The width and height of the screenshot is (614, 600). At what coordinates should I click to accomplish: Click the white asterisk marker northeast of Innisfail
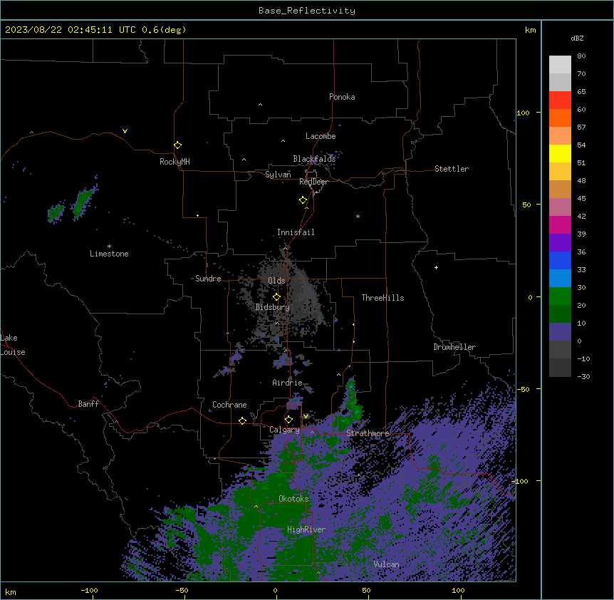tap(358, 216)
